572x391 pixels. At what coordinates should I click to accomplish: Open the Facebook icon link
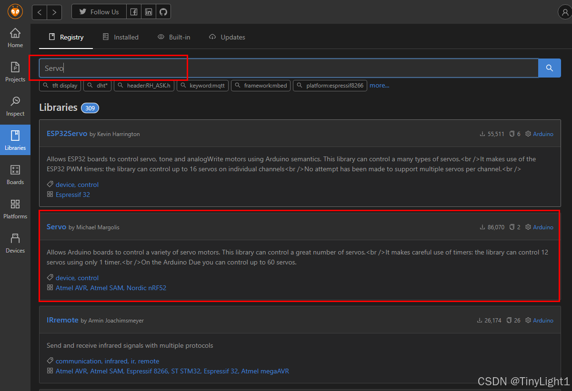[134, 12]
